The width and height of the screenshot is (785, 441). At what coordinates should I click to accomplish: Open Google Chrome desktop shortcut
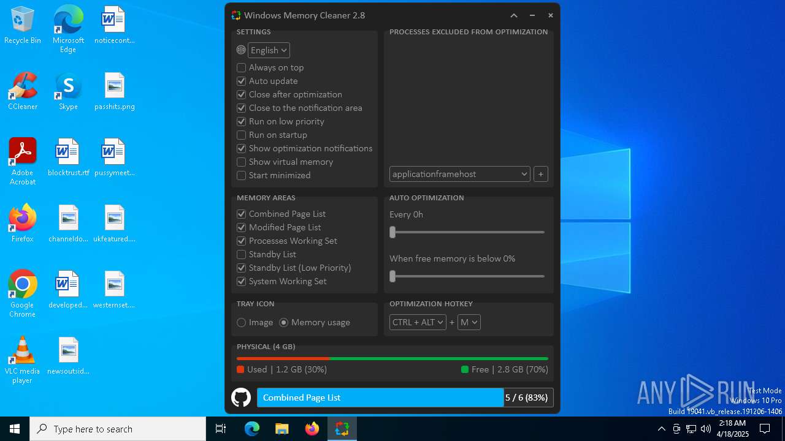click(x=23, y=294)
